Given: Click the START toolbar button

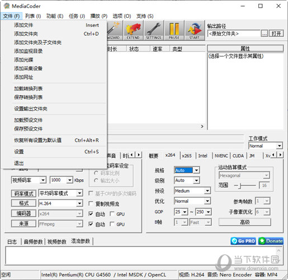Looking at the screenshot, I should click(195, 30).
